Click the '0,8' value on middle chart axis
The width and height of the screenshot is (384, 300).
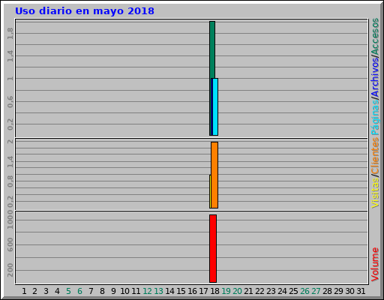pos(10,181)
